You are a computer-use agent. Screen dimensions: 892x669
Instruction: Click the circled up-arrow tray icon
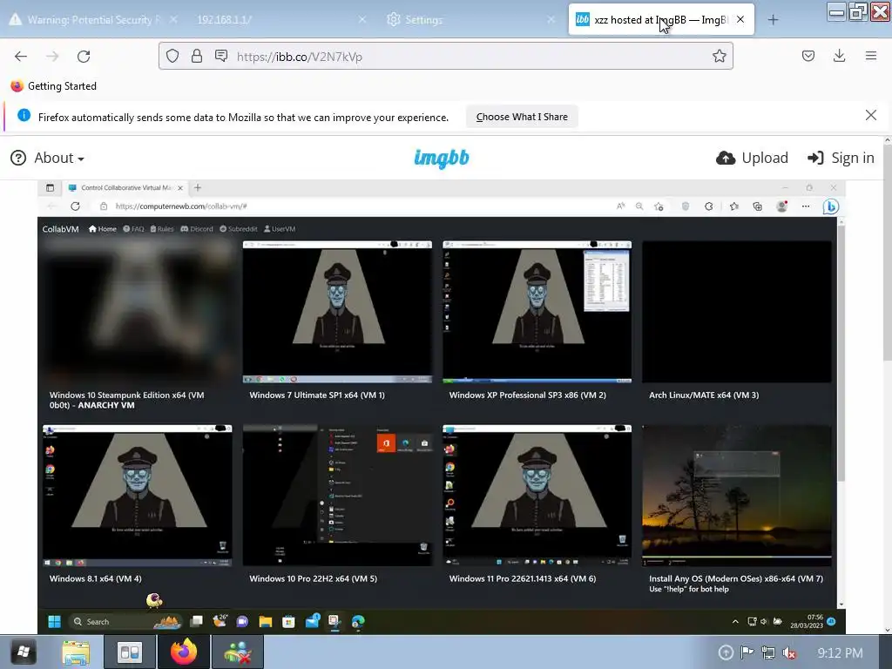726,652
